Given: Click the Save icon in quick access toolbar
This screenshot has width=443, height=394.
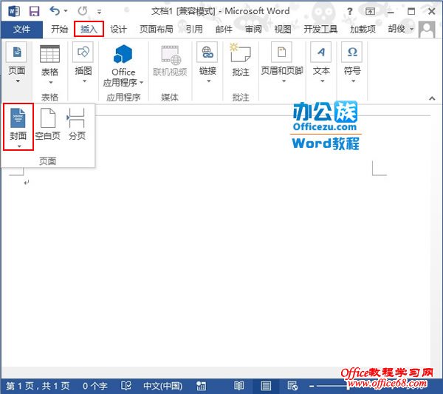Looking at the screenshot, I should coord(34,11).
